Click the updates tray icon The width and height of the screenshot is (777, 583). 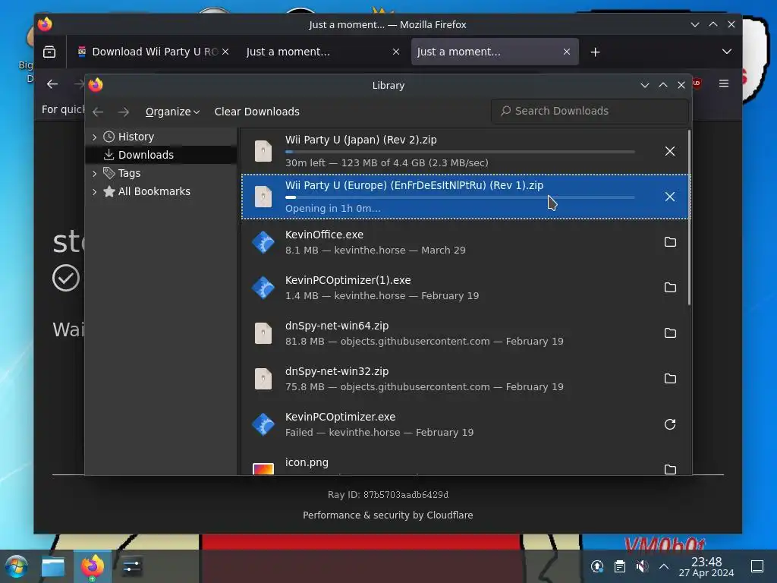(x=597, y=566)
